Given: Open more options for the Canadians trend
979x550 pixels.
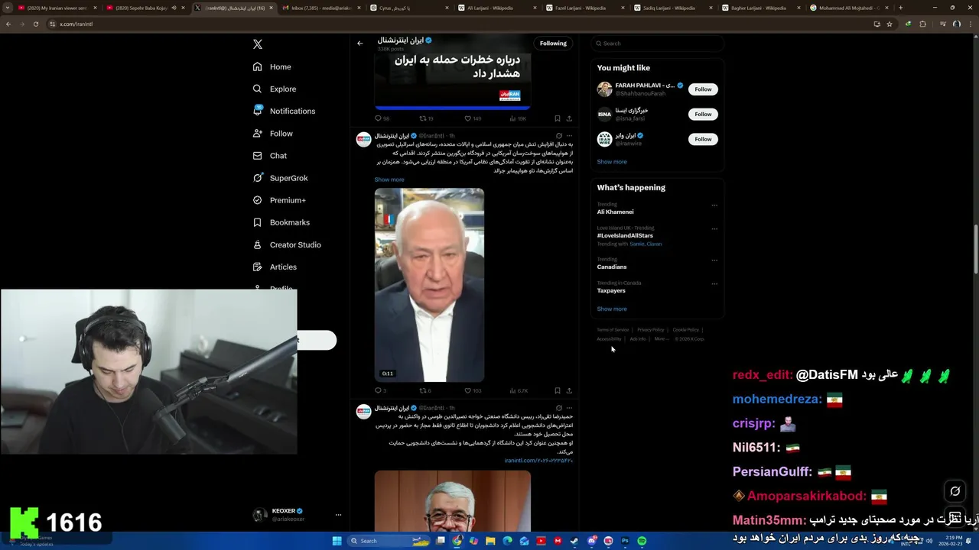Looking at the screenshot, I should (x=714, y=260).
